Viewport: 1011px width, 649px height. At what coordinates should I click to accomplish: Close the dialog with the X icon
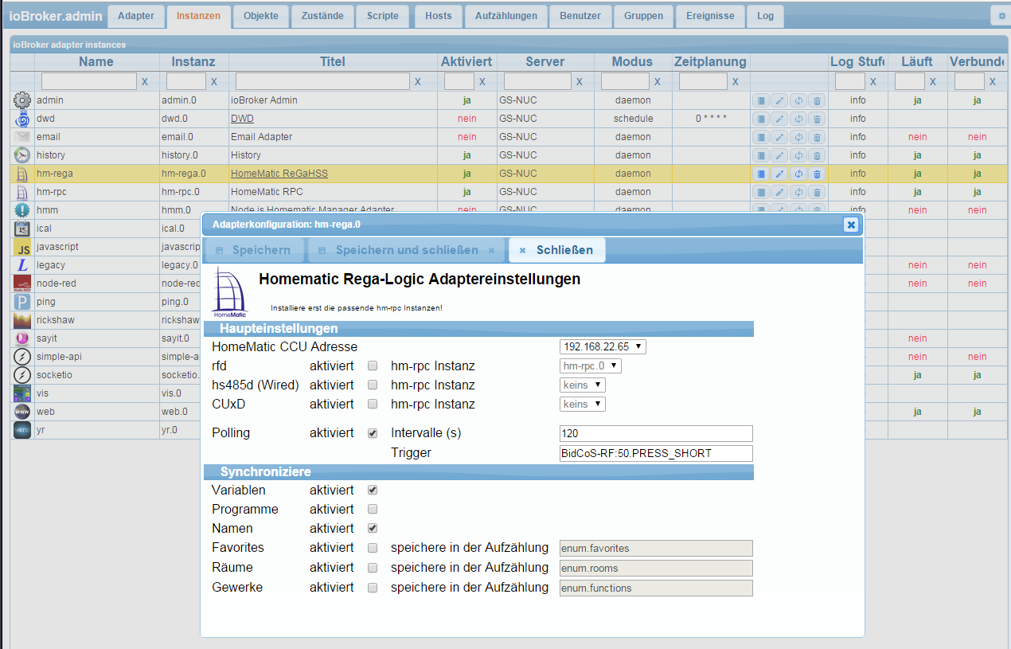coord(851,225)
